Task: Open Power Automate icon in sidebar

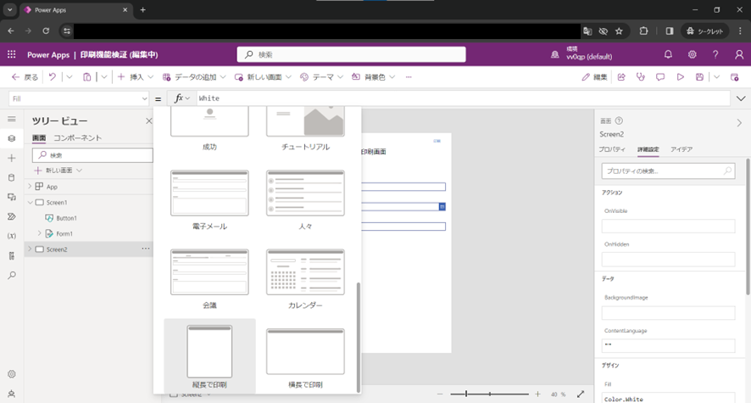Action: tap(12, 216)
